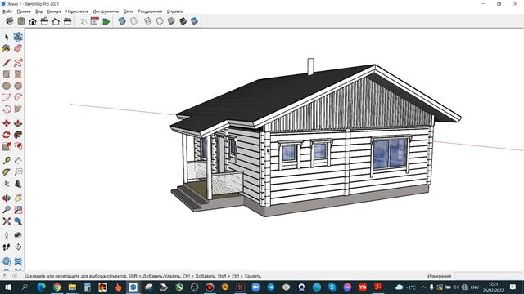The image size is (524, 294).
Task: Enable Monochrome face style
Action: coord(195,21)
